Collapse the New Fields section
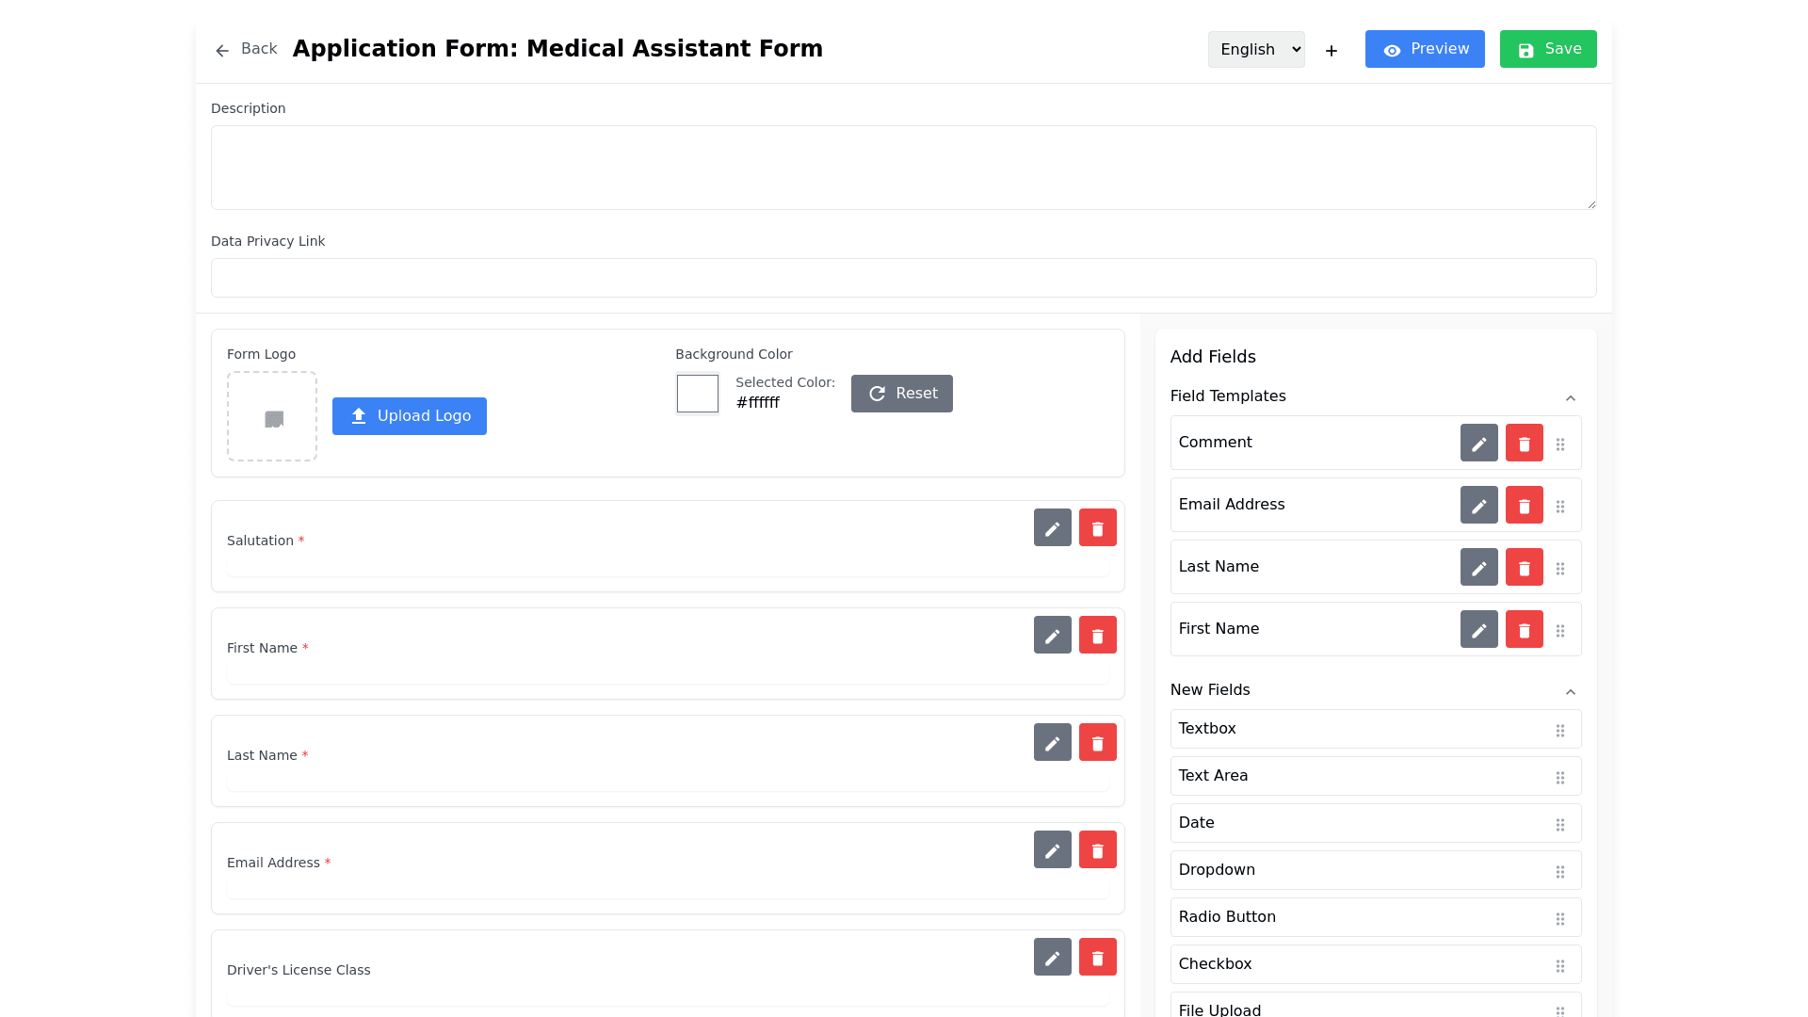Viewport: 1808px width, 1017px height. (x=1570, y=692)
